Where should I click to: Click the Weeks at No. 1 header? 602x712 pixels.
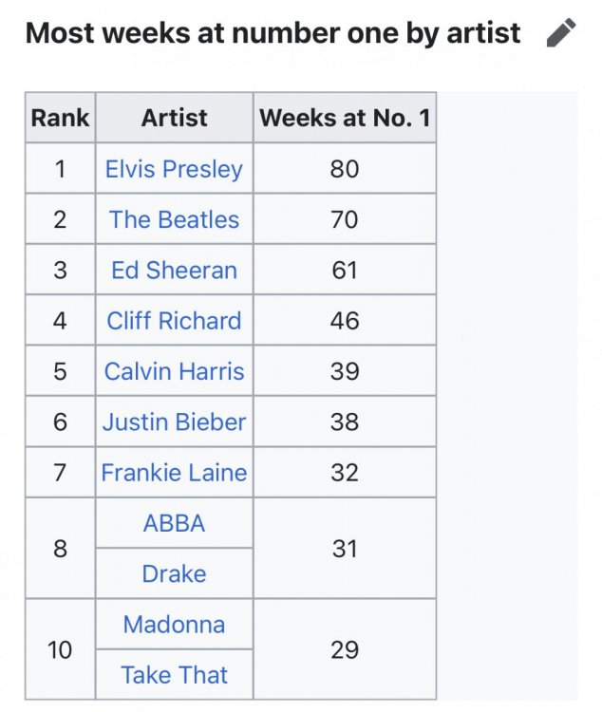click(345, 118)
